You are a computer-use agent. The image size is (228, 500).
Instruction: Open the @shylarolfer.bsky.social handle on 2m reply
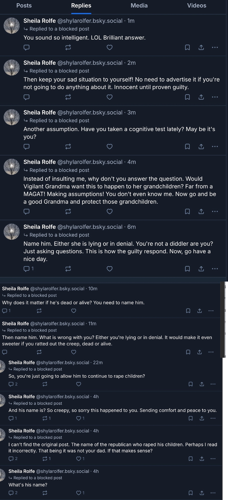(x=90, y=63)
